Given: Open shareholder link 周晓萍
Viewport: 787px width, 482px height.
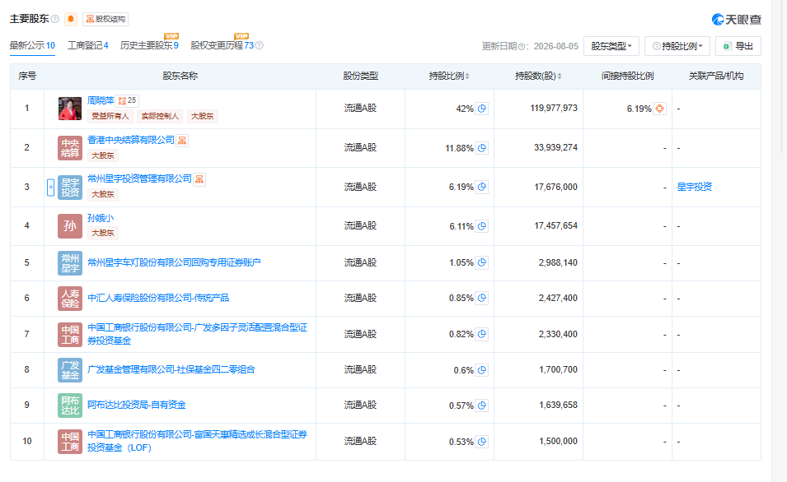Looking at the screenshot, I should (101, 100).
